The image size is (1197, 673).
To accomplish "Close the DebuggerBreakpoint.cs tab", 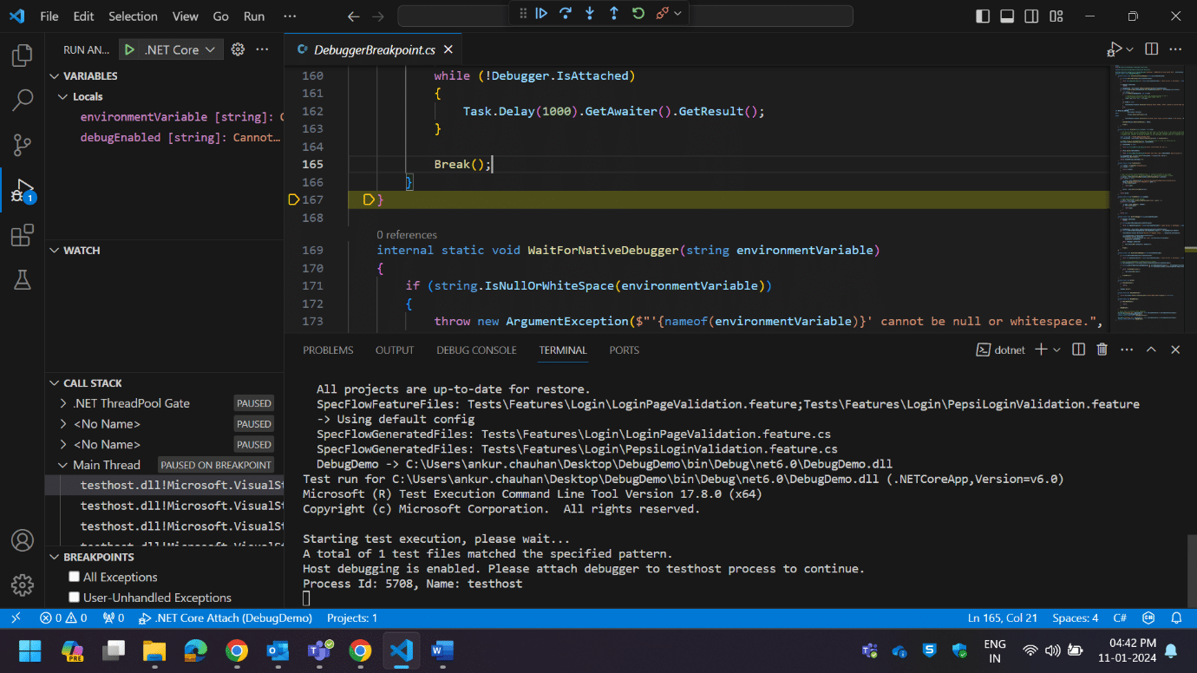I will [x=448, y=50].
